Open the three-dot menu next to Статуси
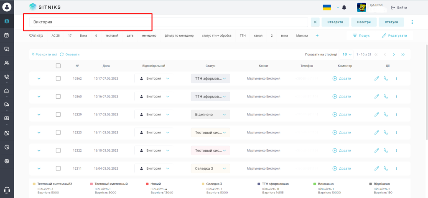 pyautogui.click(x=412, y=22)
